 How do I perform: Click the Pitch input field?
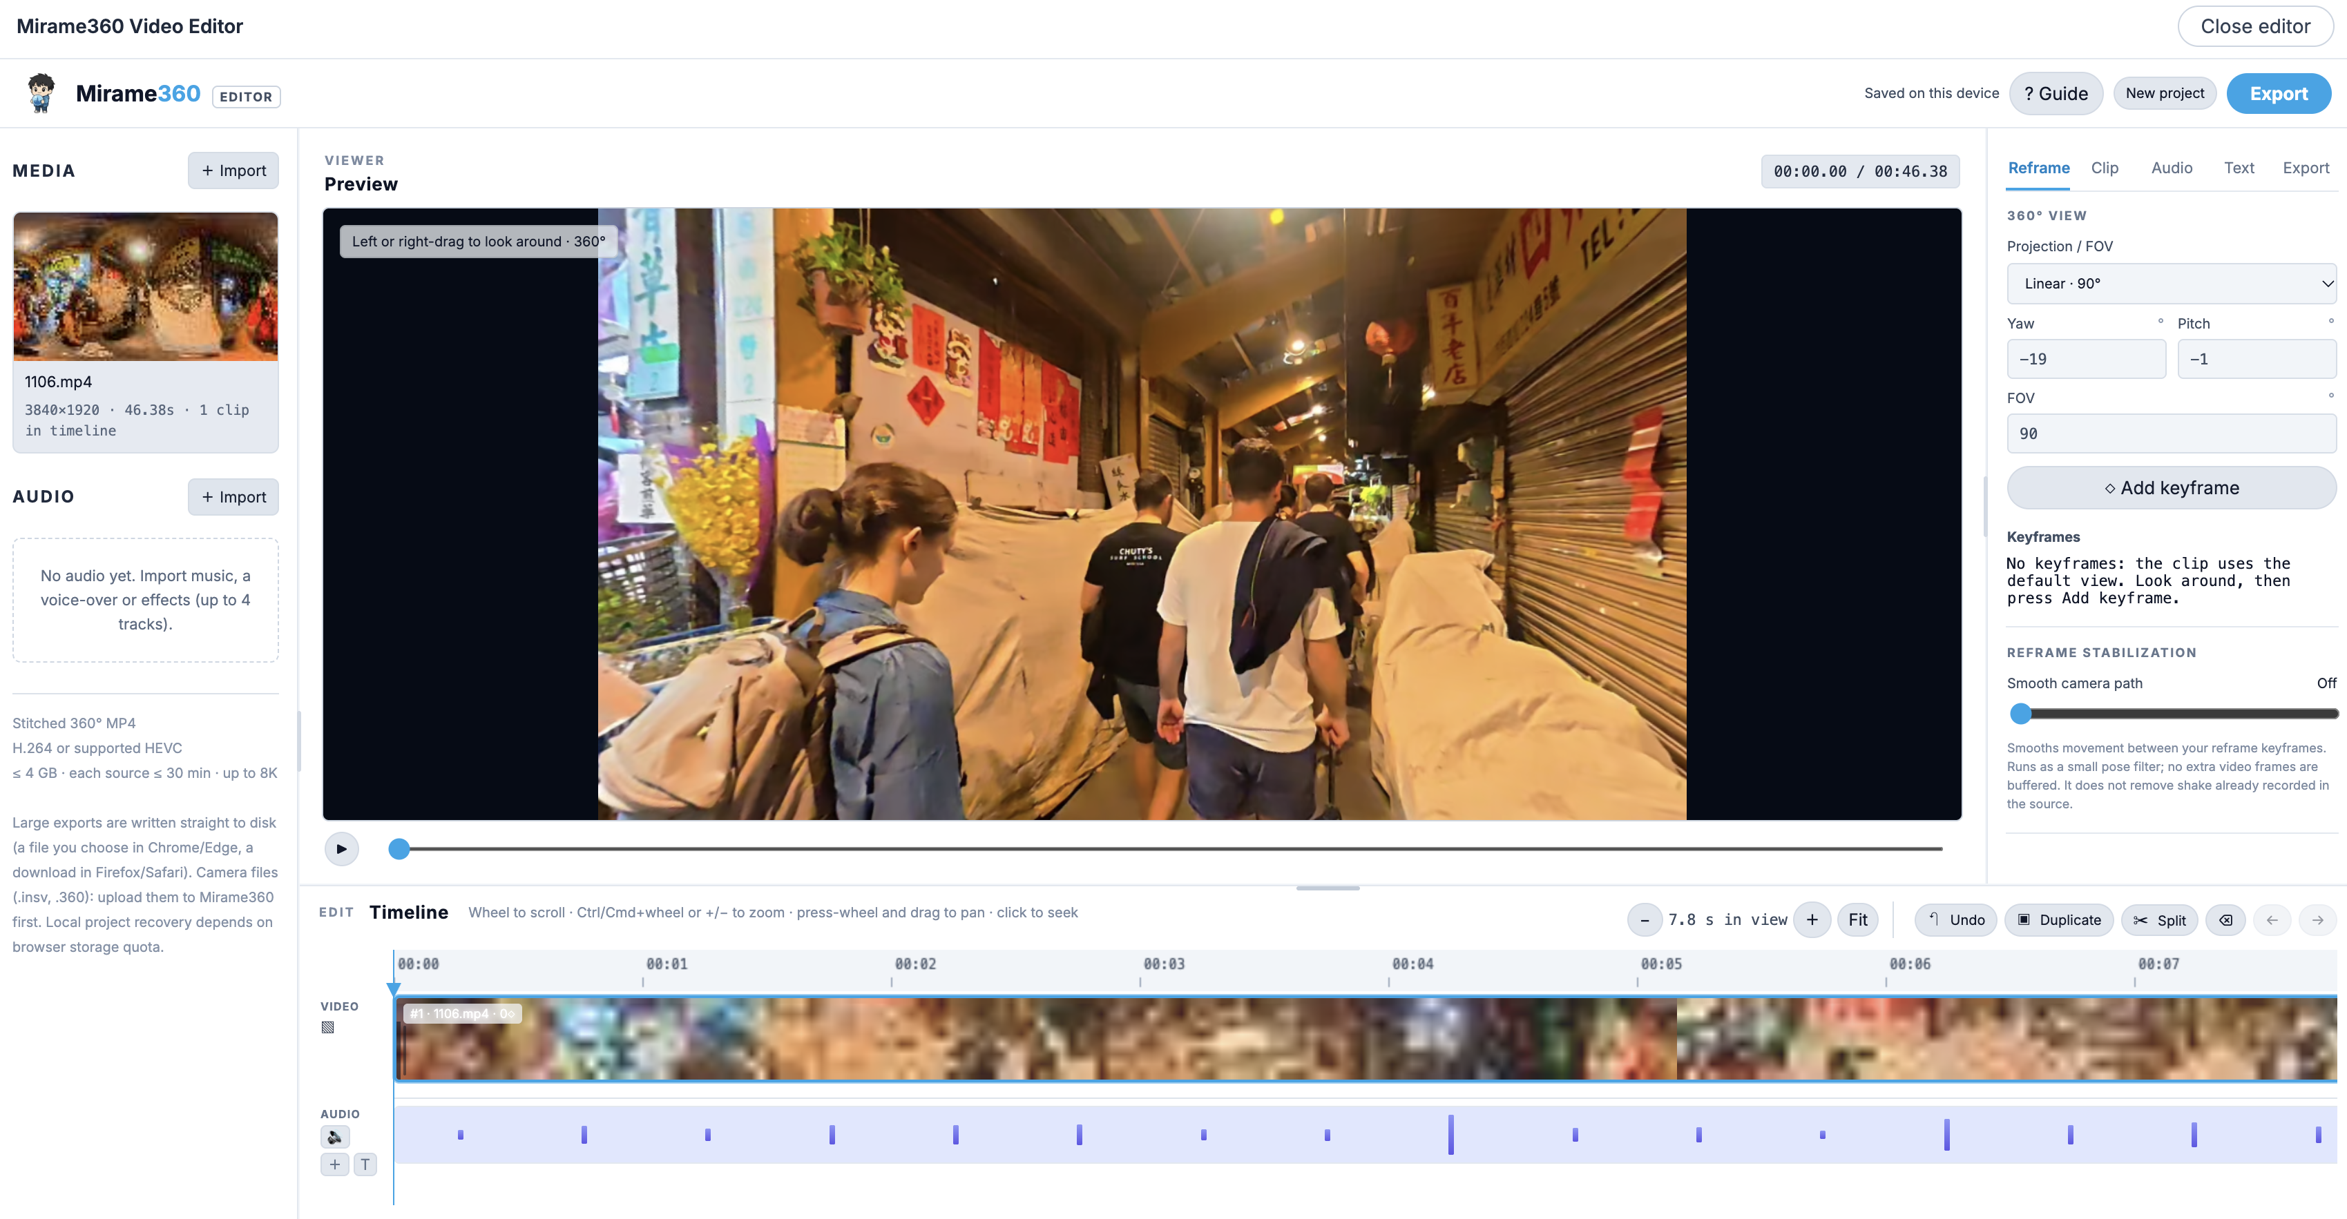click(x=2256, y=359)
